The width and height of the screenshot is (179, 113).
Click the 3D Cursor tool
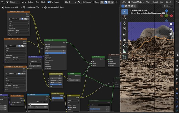click(x=125, y=17)
